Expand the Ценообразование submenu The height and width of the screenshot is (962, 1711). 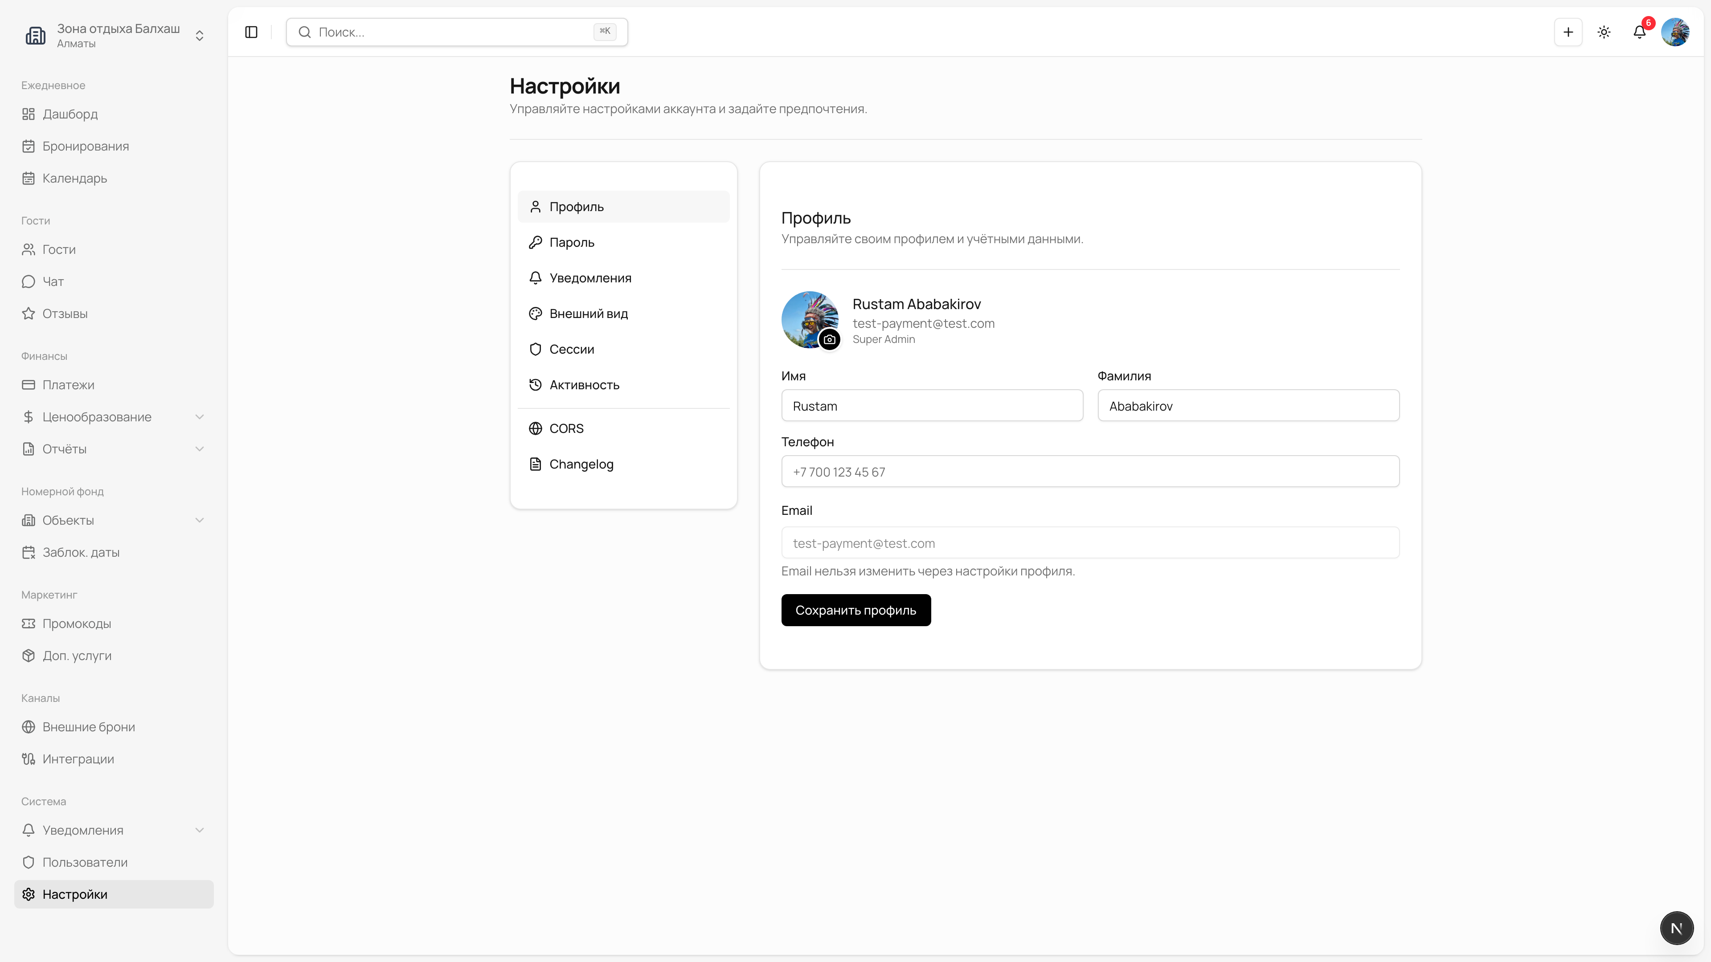(x=113, y=417)
